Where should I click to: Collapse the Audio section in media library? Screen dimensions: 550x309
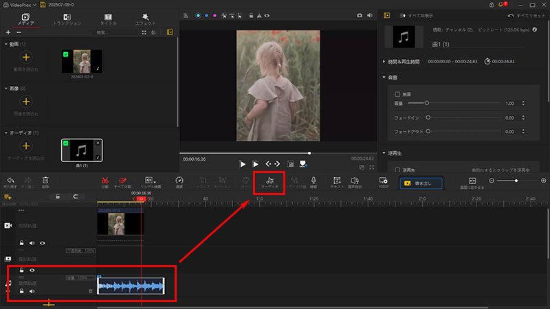click(6, 133)
